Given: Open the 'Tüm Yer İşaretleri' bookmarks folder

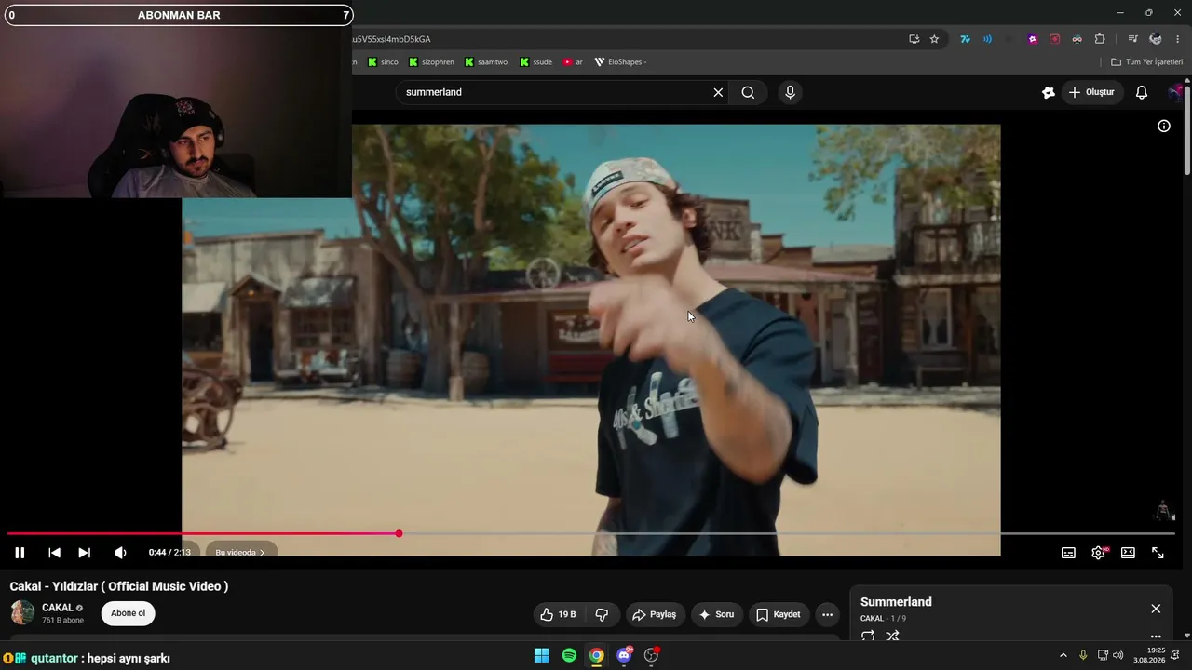Looking at the screenshot, I should [1146, 62].
